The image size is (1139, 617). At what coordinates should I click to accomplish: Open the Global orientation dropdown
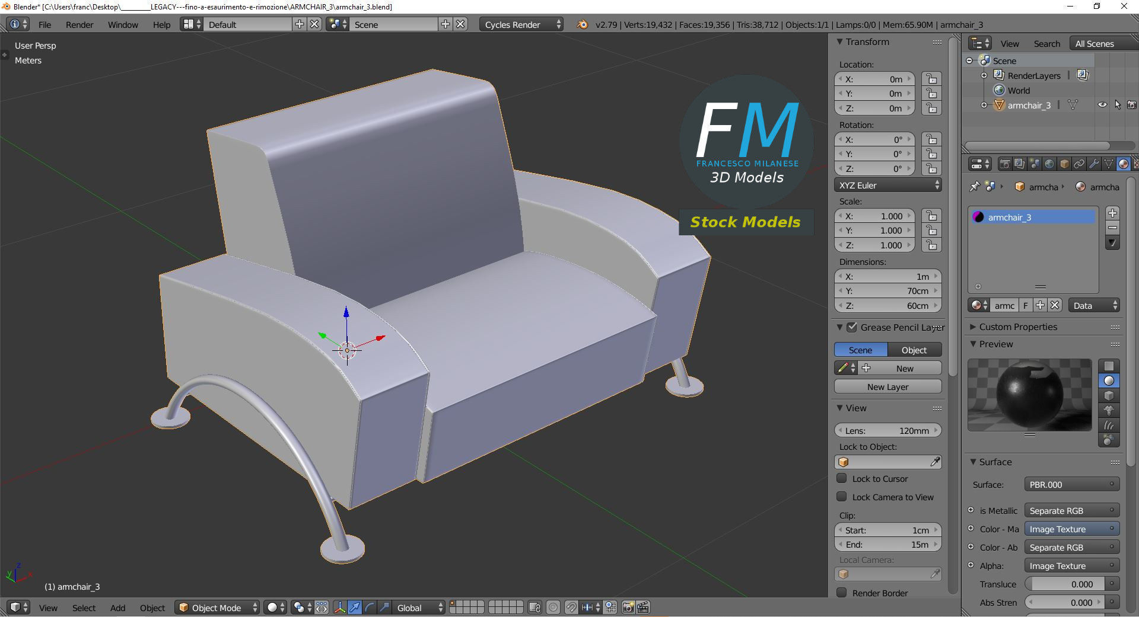click(419, 608)
